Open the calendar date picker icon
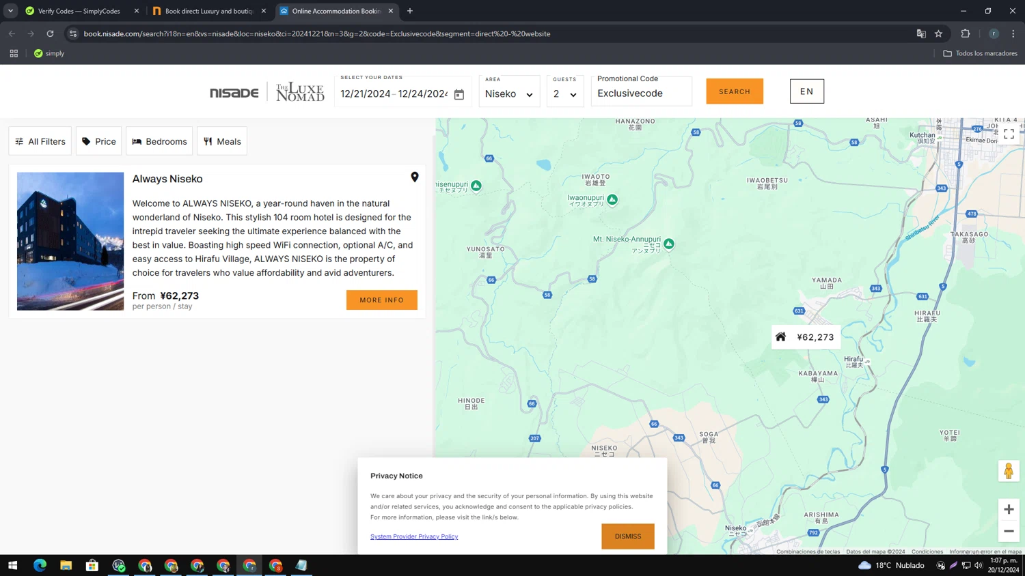 point(459,94)
